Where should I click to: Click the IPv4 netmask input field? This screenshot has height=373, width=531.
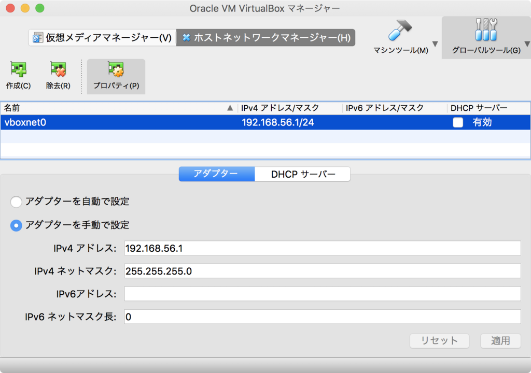pos(323,271)
